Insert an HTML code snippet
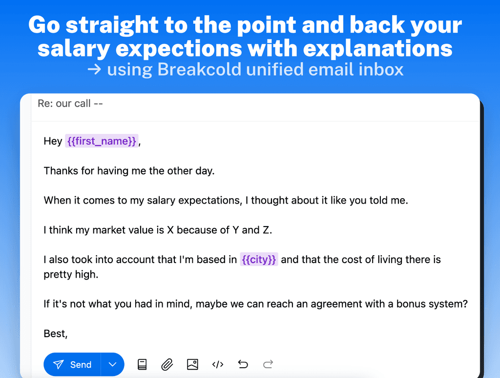500x378 pixels. tap(218, 364)
